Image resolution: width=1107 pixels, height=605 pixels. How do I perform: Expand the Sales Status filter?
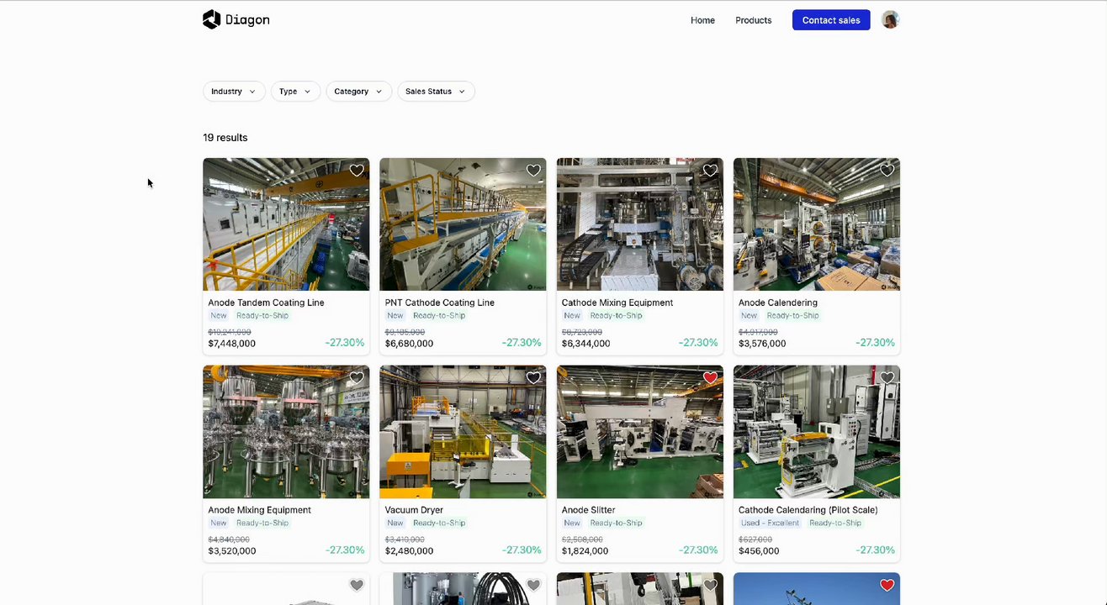pyautogui.click(x=436, y=92)
